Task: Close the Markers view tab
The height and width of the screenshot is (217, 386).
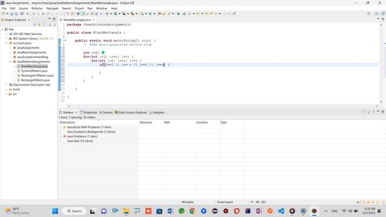Action: [76, 113]
